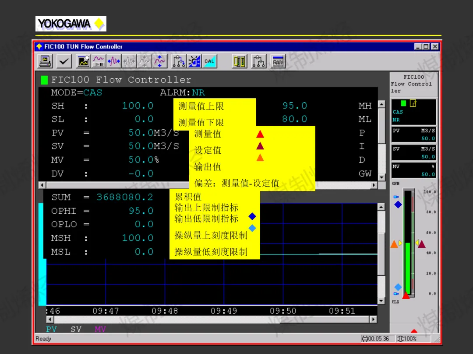
Task: Toggle the CAL calibration button
Action: [209, 61]
